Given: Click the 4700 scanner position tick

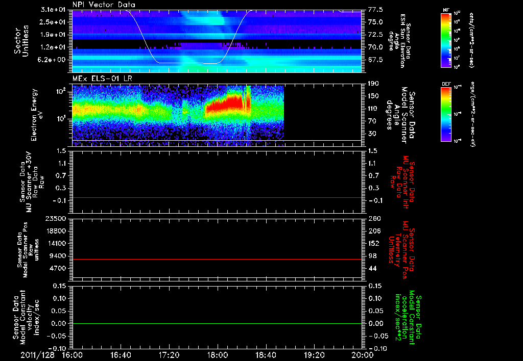Looking at the screenshot, I should click(58, 268).
